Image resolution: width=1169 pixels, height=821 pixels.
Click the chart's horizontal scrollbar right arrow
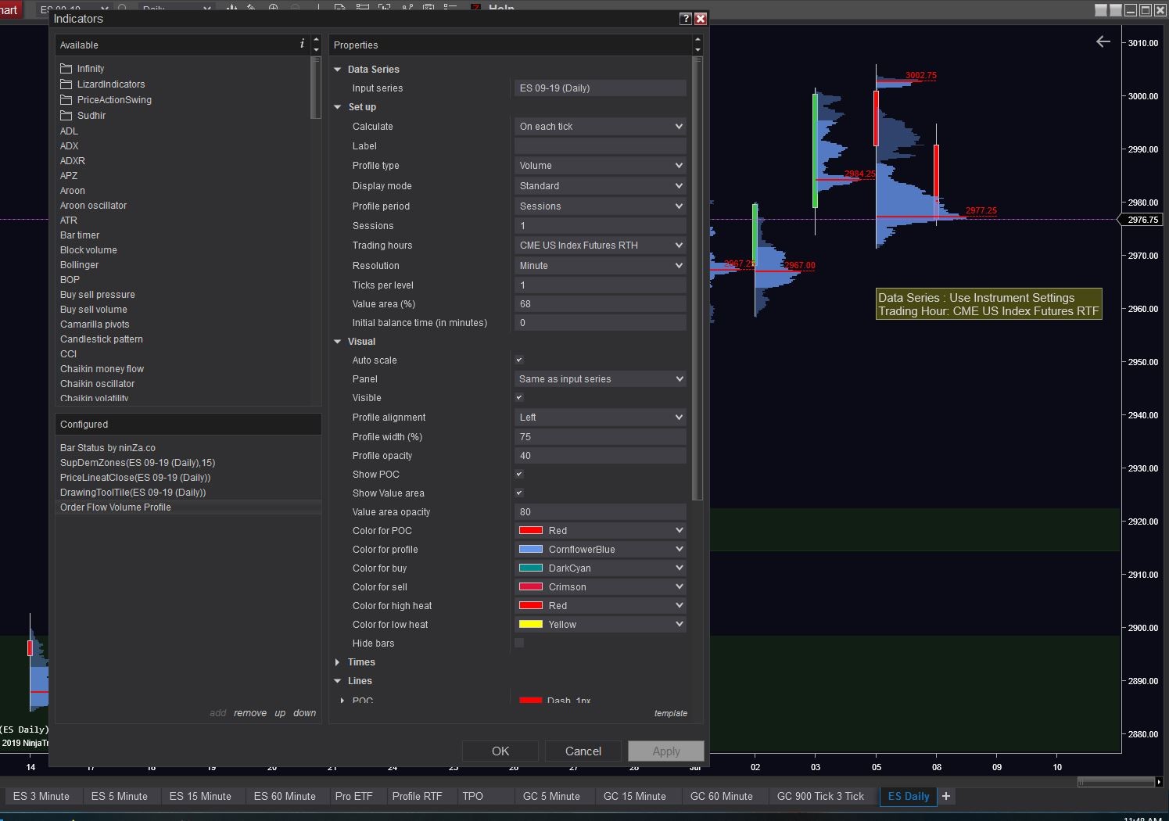(x=1159, y=781)
